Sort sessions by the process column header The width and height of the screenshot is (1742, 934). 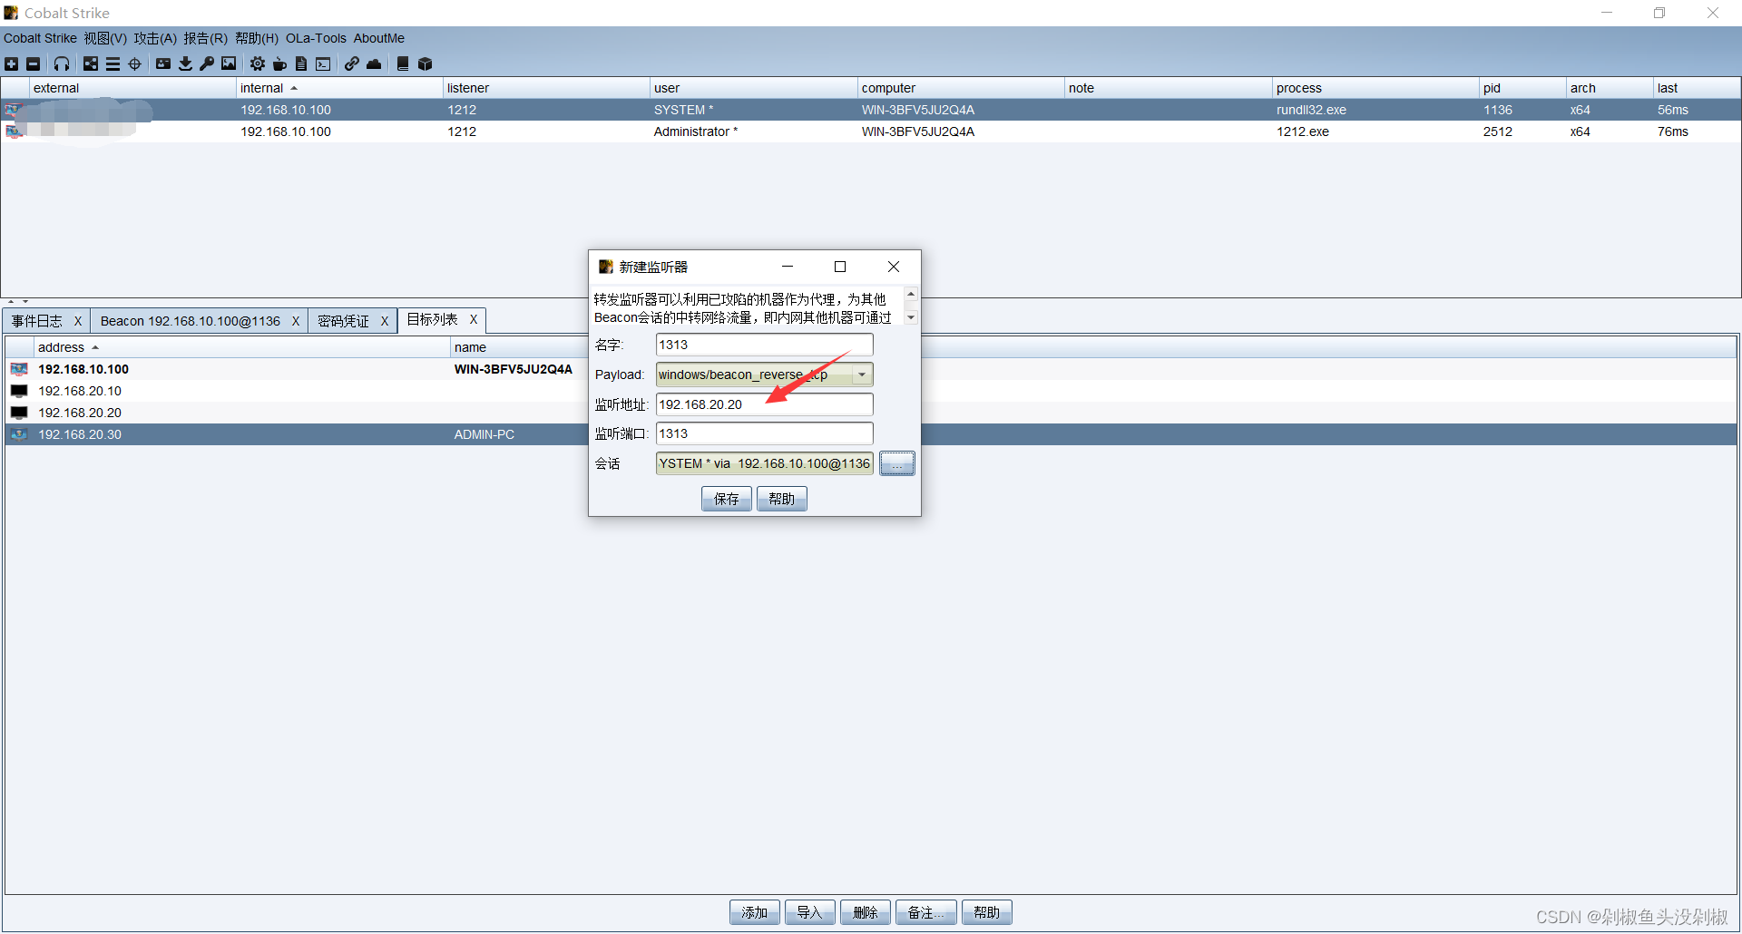[x=1375, y=88]
